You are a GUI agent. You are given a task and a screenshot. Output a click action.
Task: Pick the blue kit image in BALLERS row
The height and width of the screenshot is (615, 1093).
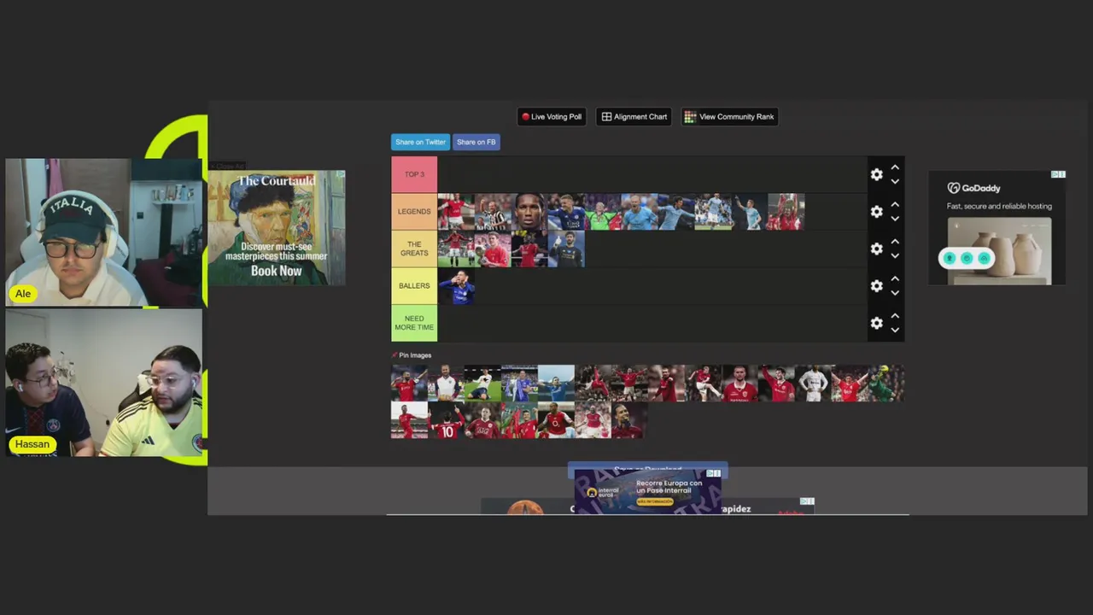pyautogui.click(x=455, y=286)
